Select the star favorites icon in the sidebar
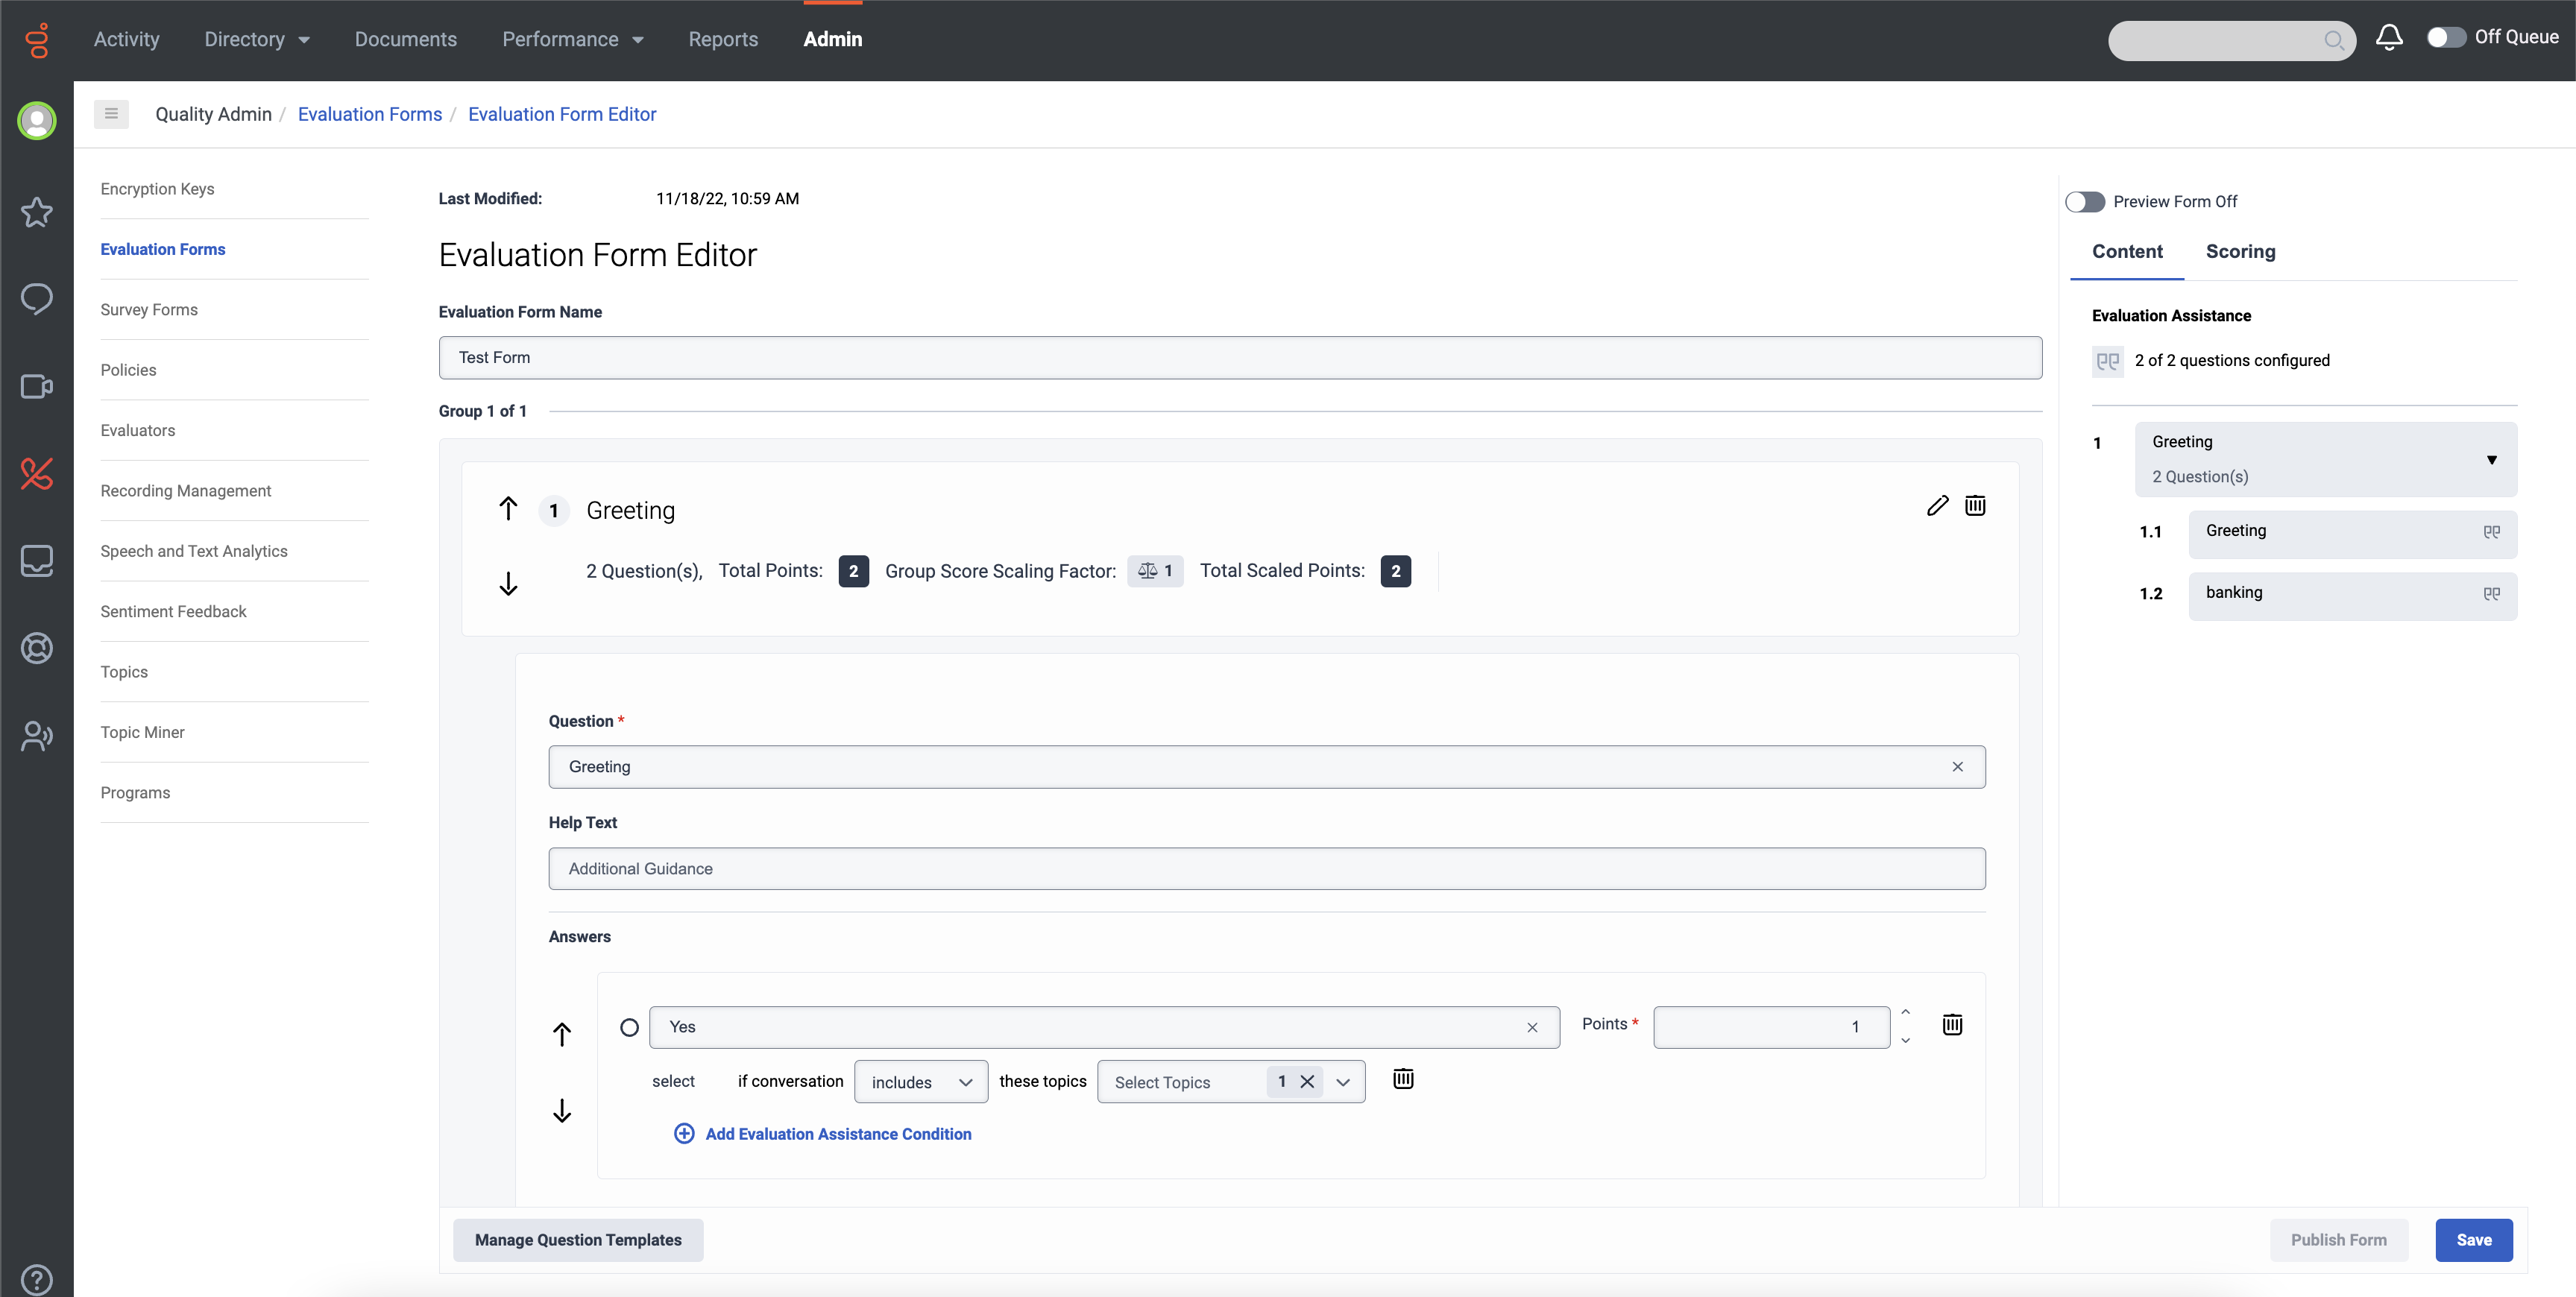This screenshot has width=2576, height=1297. point(37,212)
